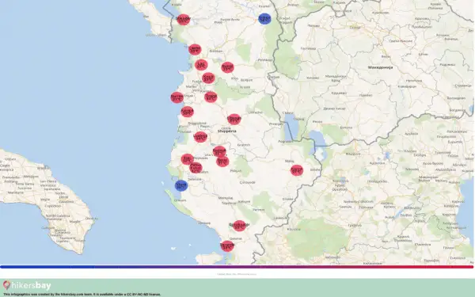Open the Berat weather marker
The image size is (475, 297).
pyautogui.click(x=222, y=162)
